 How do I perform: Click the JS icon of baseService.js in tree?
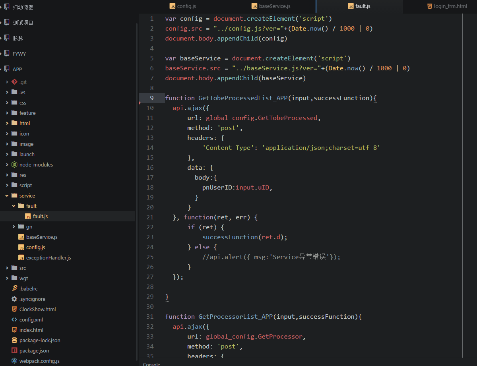tap(21, 237)
